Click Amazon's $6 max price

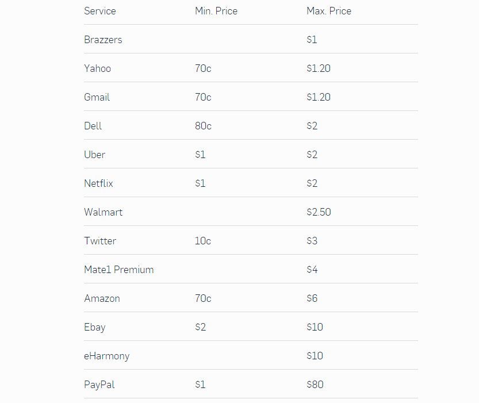coord(312,298)
